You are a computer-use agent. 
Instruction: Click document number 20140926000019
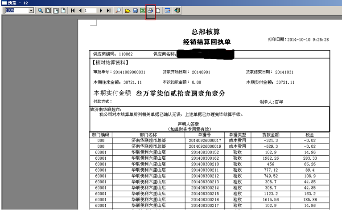205,146
